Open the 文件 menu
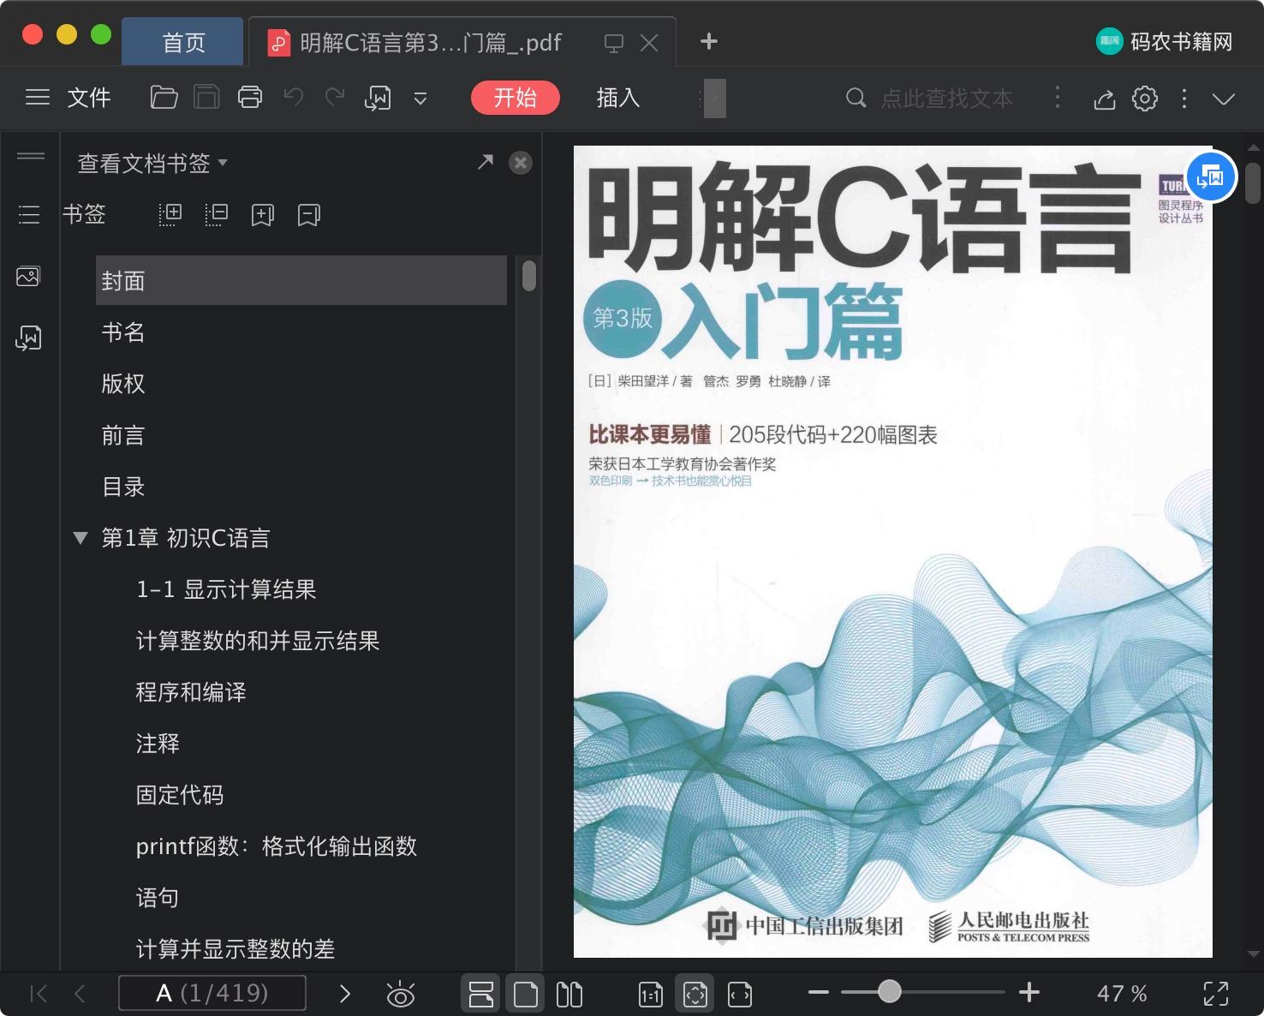 [89, 98]
